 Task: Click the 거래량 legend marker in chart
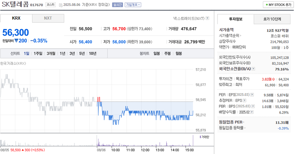tap(200, 137)
